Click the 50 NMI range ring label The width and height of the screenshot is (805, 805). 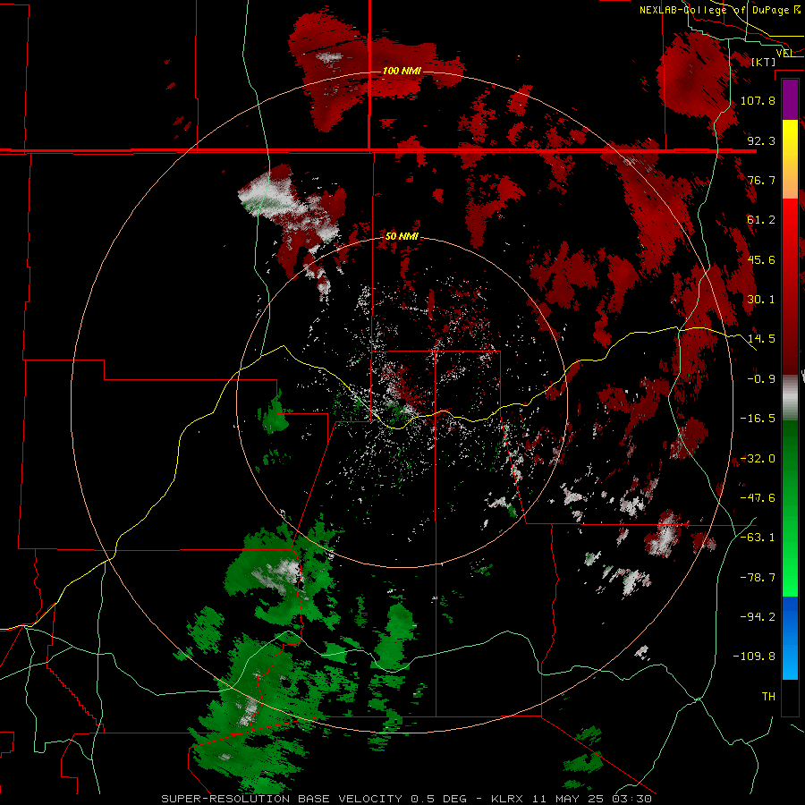[x=402, y=236]
